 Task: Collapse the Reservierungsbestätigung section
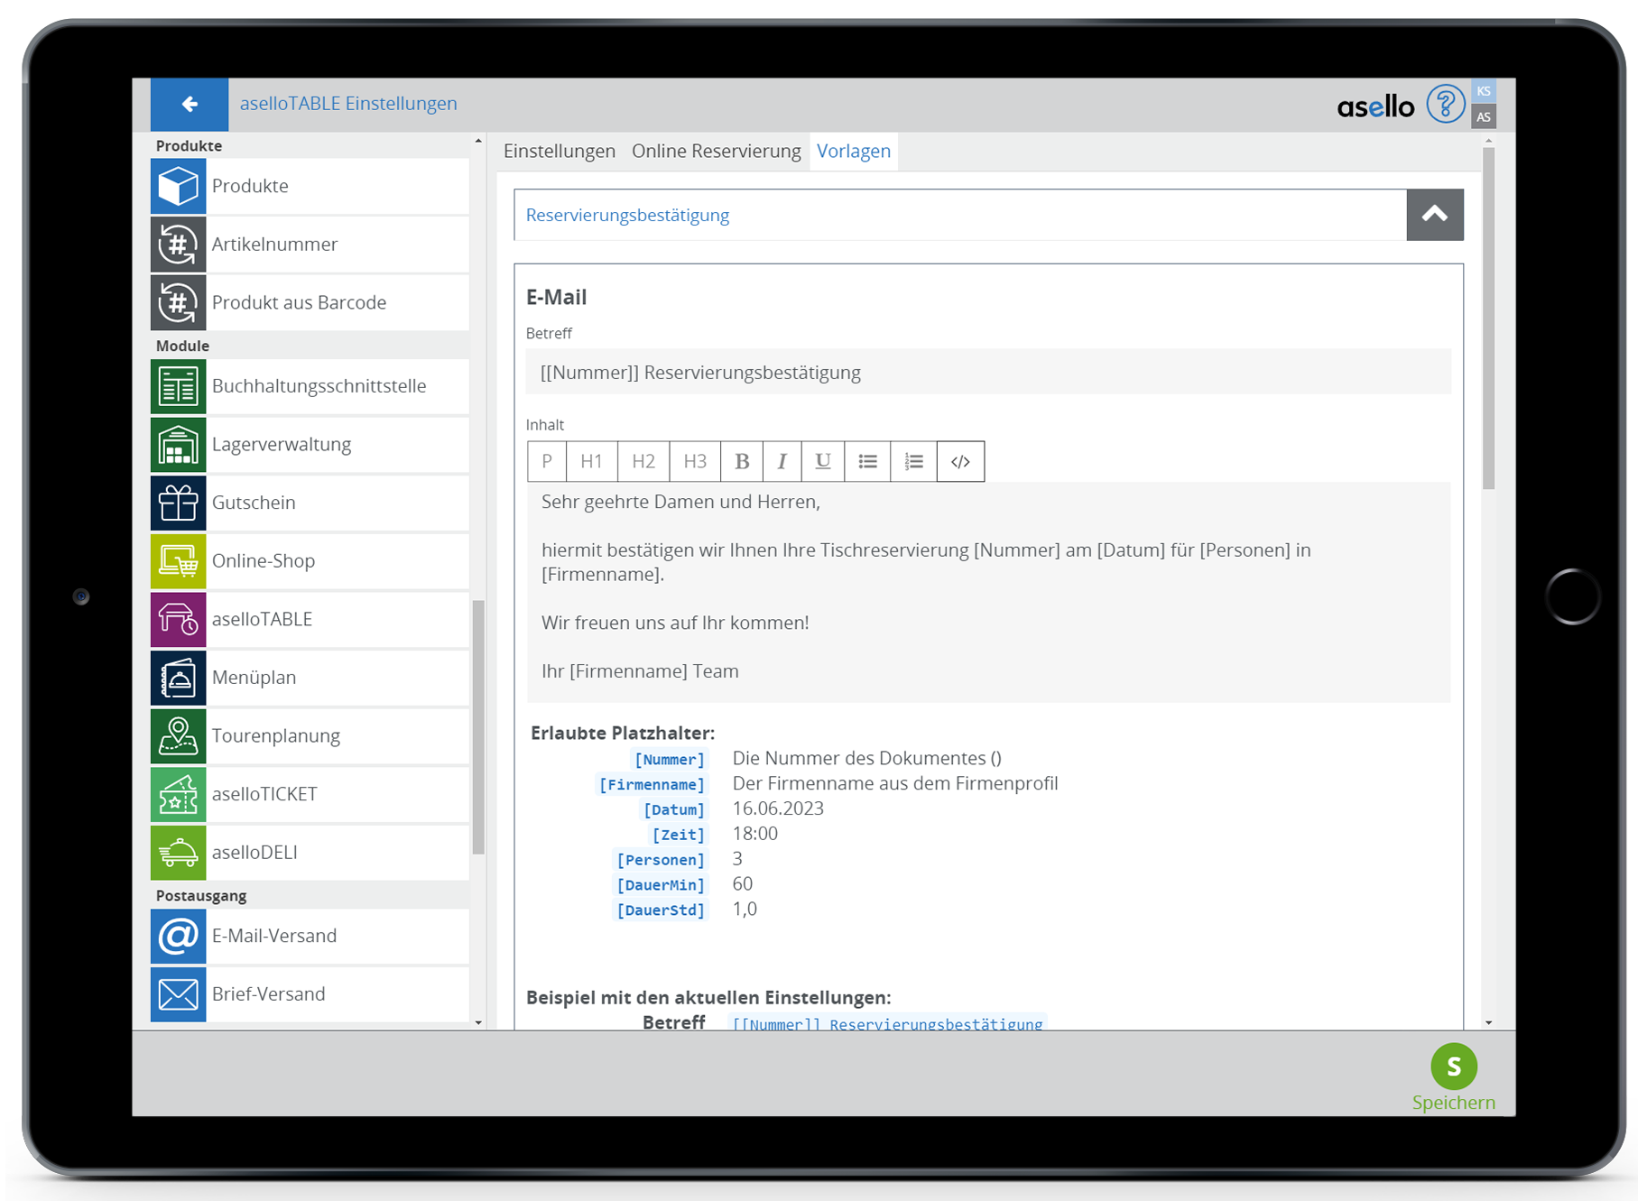coord(1434,215)
